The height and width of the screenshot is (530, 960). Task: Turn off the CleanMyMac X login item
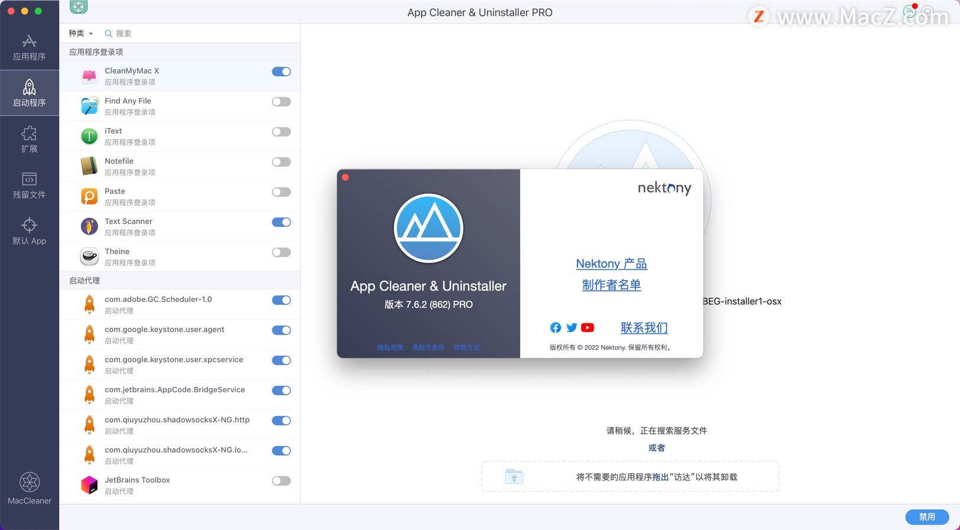[x=281, y=71]
